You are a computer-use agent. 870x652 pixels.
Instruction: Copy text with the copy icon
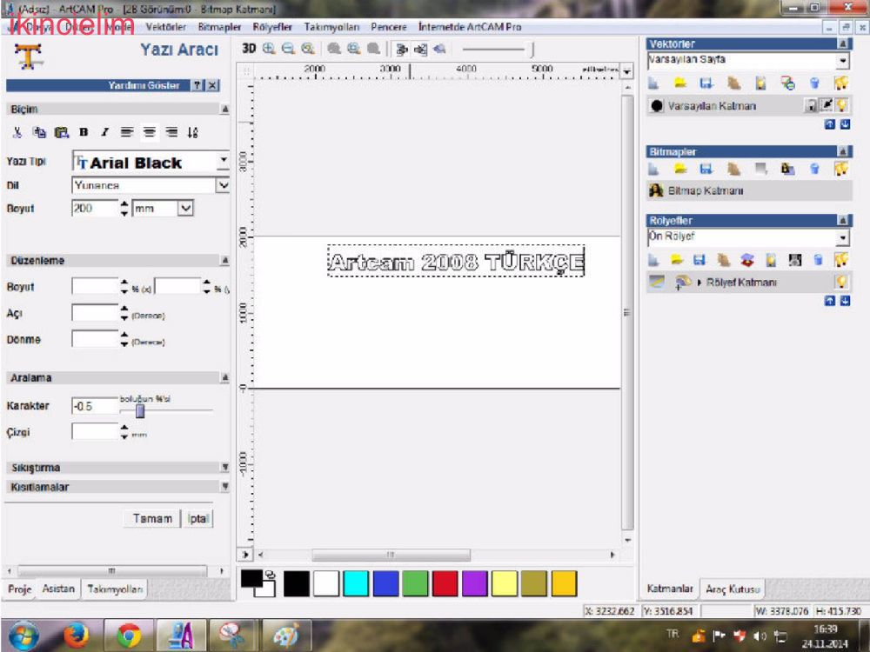pyautogui.click(x=39, y=132)
